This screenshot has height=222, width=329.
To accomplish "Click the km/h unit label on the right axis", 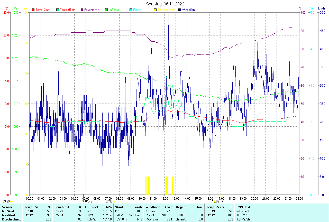I will click(x=322, y=8).
